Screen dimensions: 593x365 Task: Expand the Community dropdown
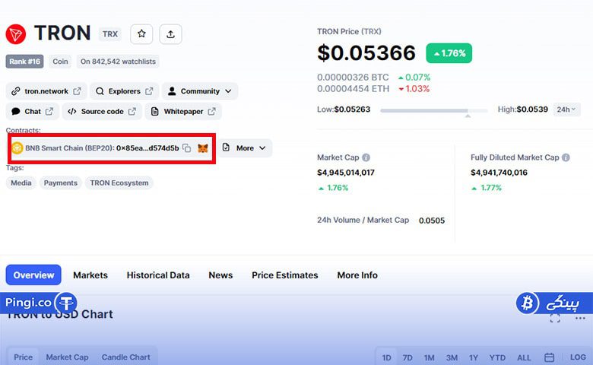(200, 91)
